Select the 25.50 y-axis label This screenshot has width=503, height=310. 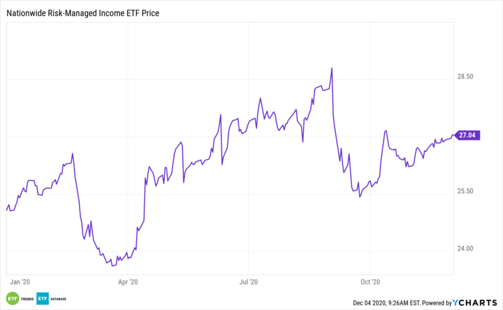coord(465,191)
